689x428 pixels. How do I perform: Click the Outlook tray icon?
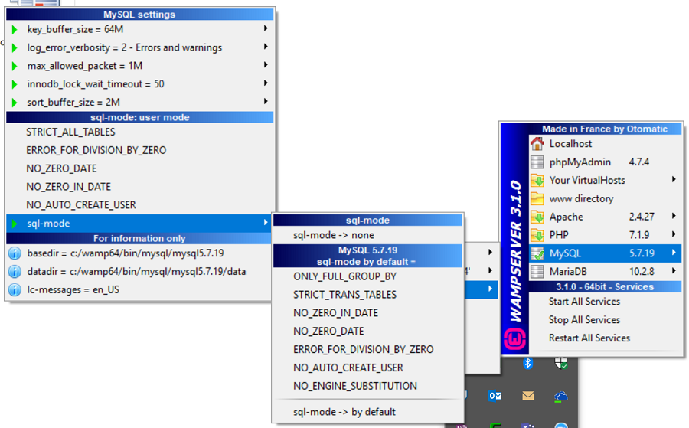click(495, 396)
